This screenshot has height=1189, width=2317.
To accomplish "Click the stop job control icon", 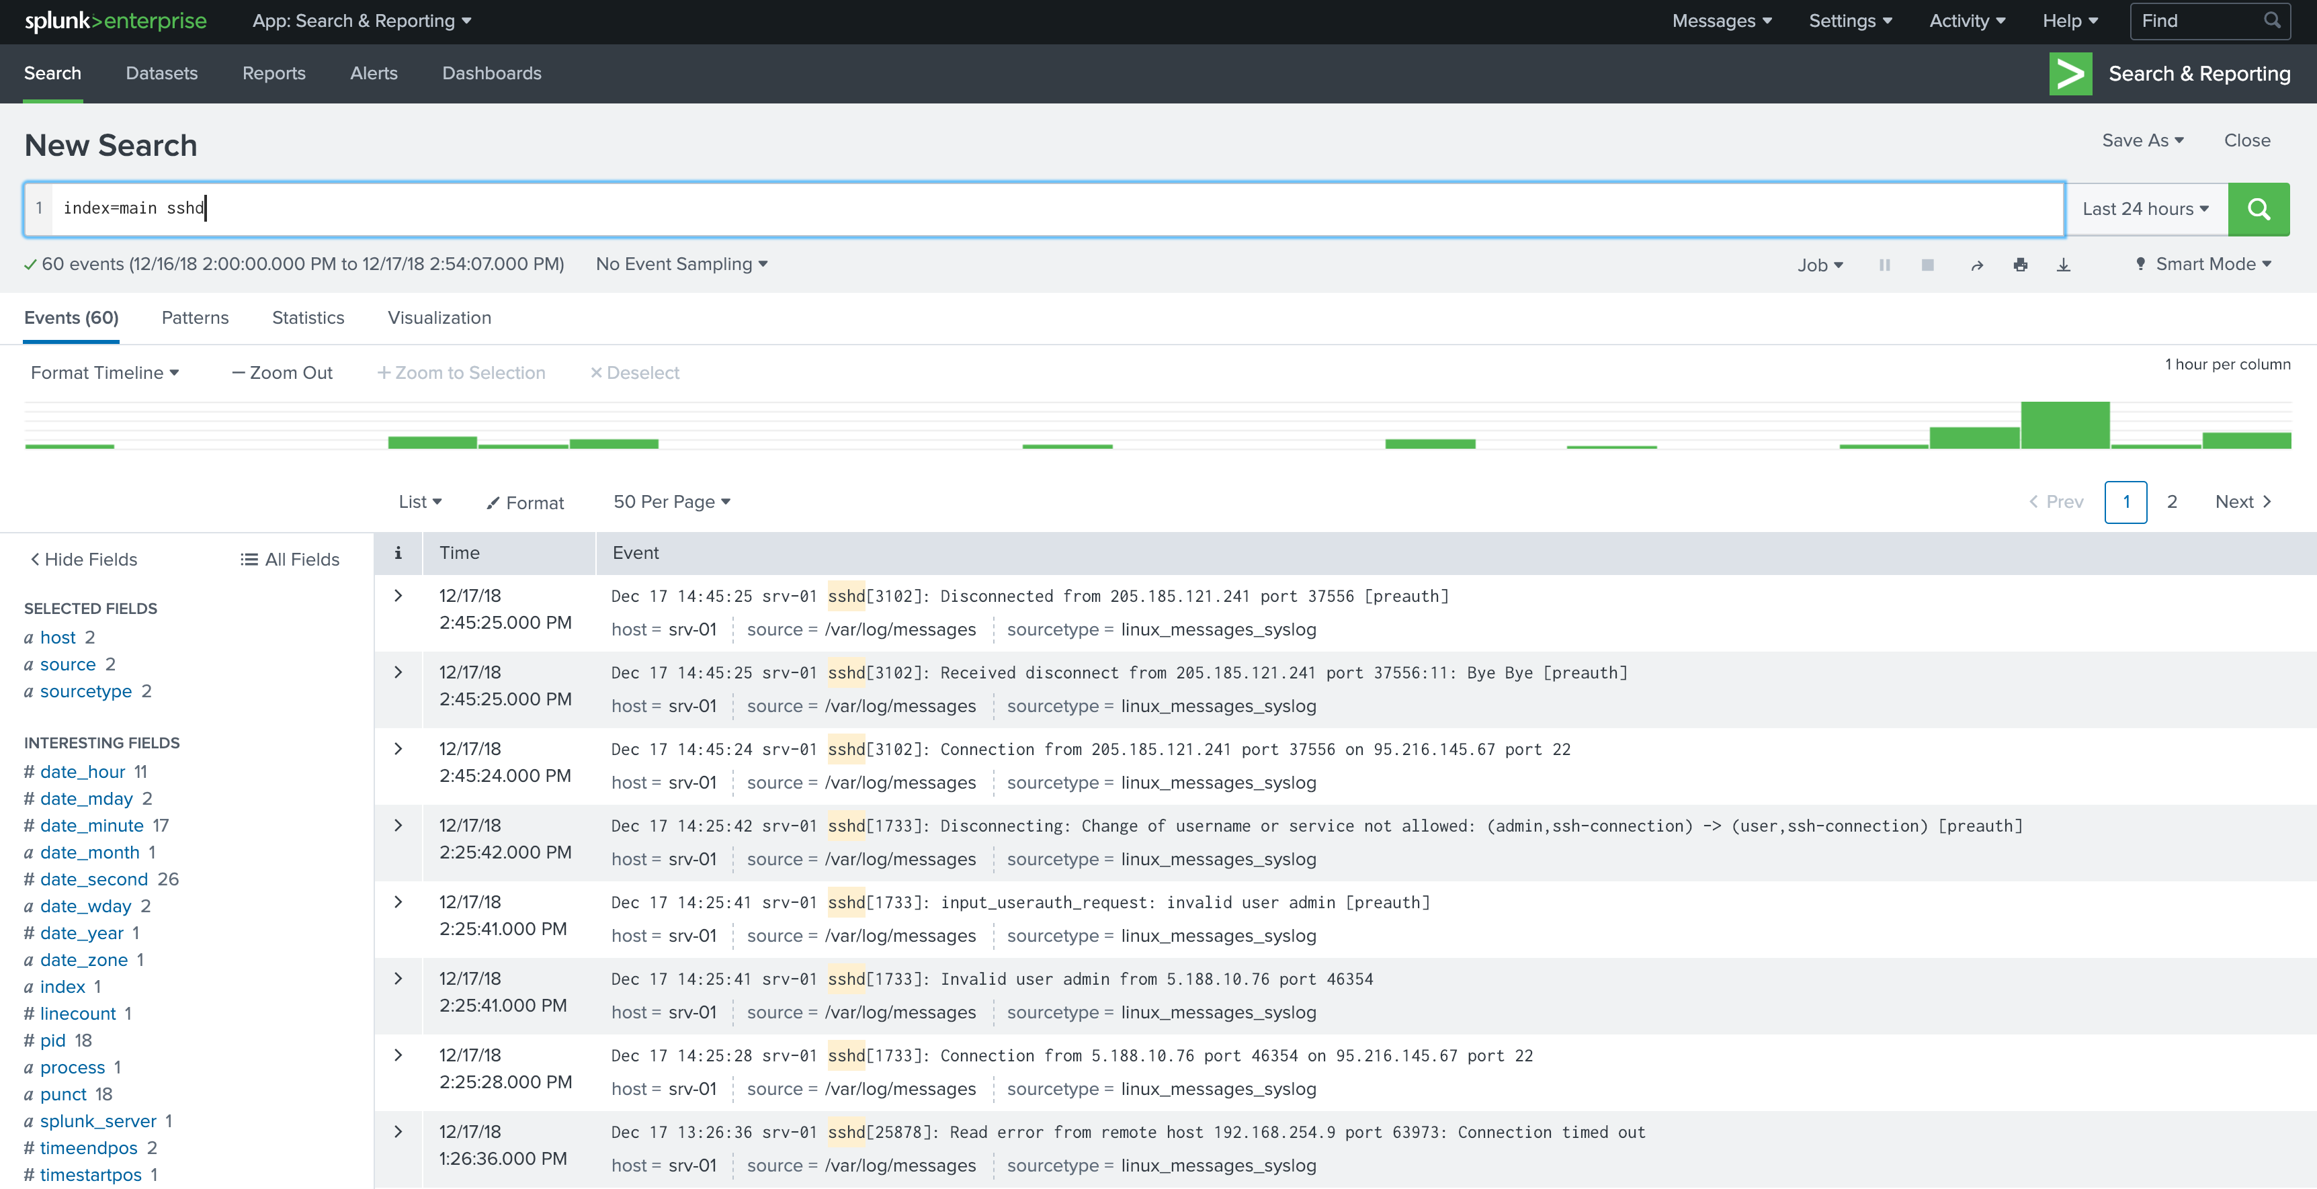I will pyautogui.click(x=1926, y=264).
